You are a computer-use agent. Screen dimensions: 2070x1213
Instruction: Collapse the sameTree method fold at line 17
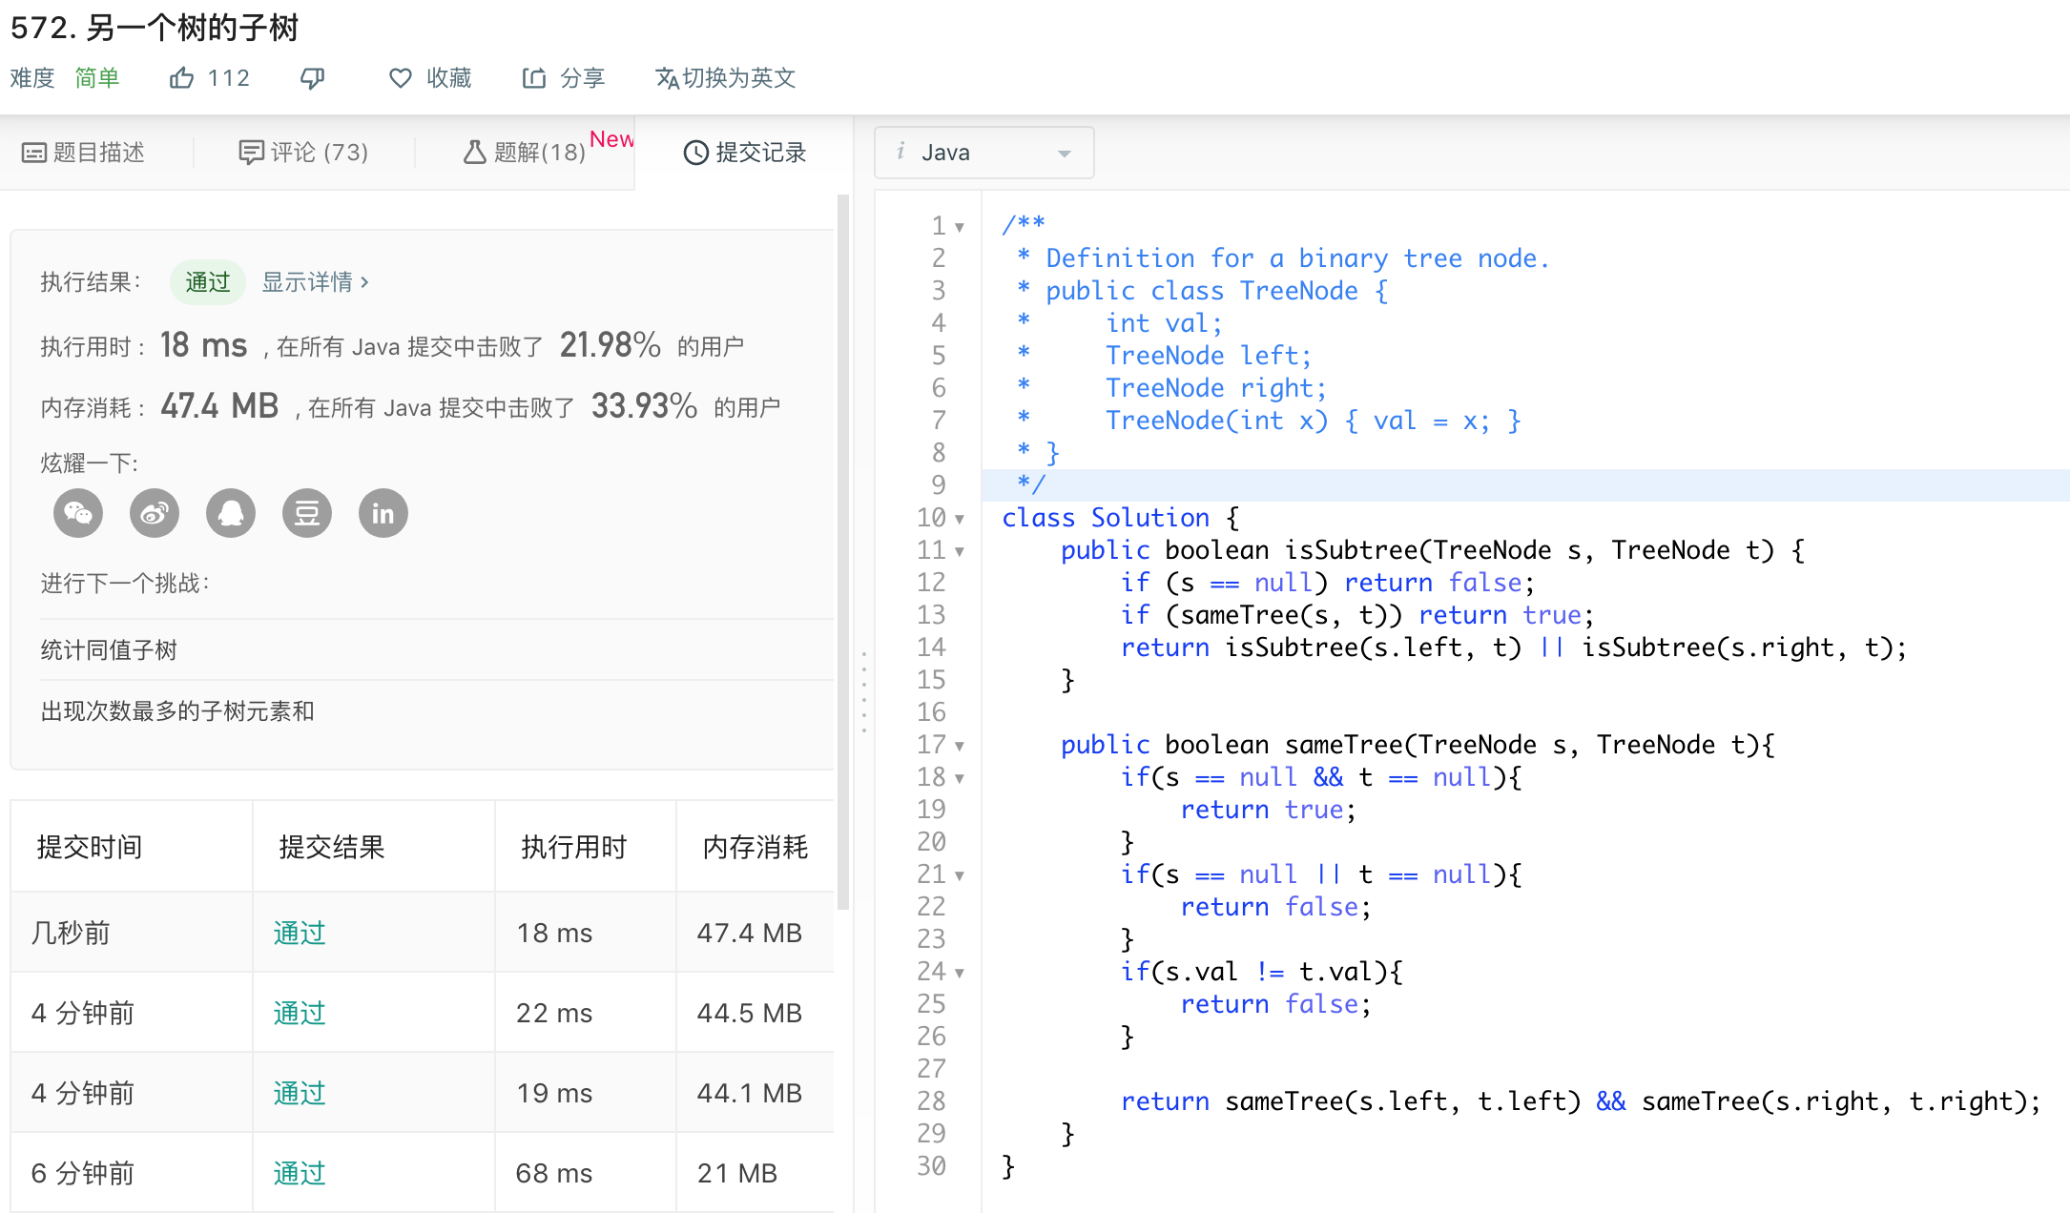coord(960,746)
